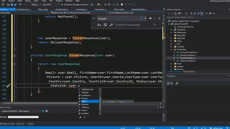
Task: Click Properties wrench icon in Solution Explorer toolbar
Action: pyautogui.click(x=210, y=14)
